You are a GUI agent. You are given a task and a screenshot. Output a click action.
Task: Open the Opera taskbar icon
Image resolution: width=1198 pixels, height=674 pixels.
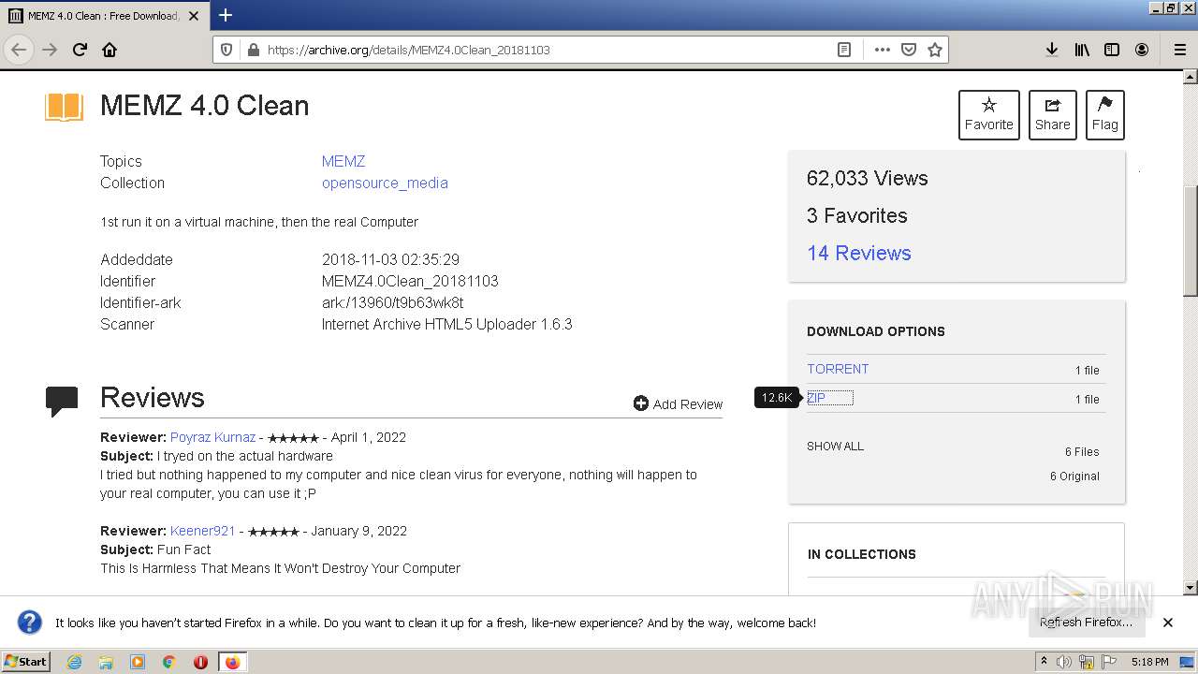pos(200,662)
